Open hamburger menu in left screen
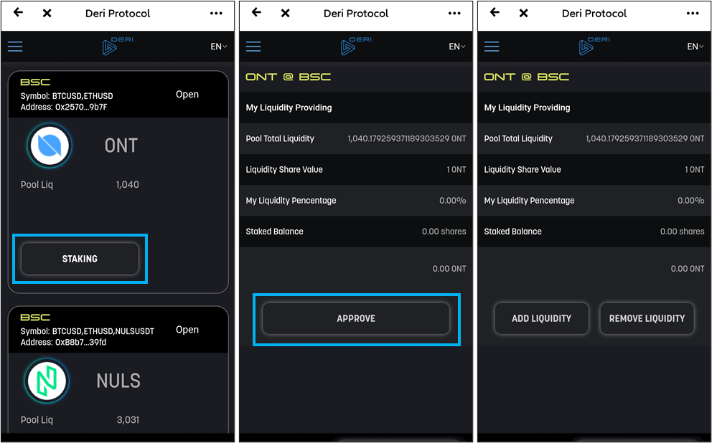The height and width of the screenshot is (443, 712). click(15, 47)
